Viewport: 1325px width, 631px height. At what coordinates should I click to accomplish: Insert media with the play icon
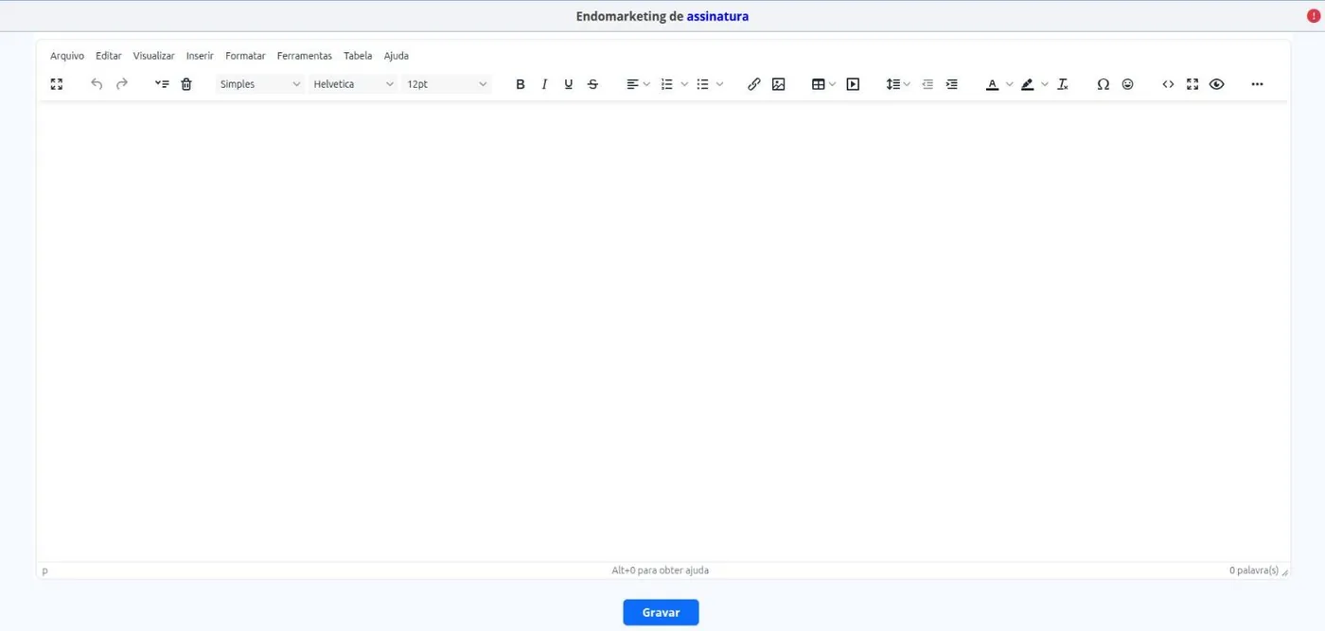point(853,84)
